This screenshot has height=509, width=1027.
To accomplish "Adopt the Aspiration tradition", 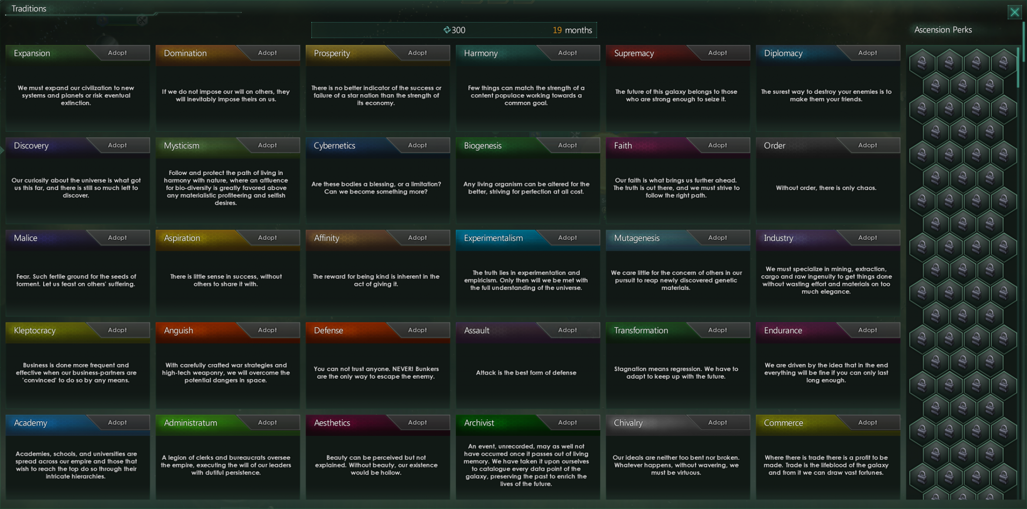I will 268,237.
